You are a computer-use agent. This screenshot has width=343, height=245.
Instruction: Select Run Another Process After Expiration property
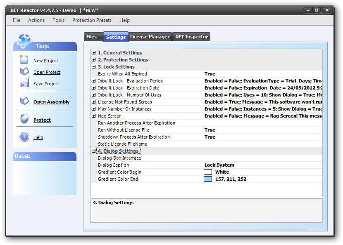[x=136, y=123]
